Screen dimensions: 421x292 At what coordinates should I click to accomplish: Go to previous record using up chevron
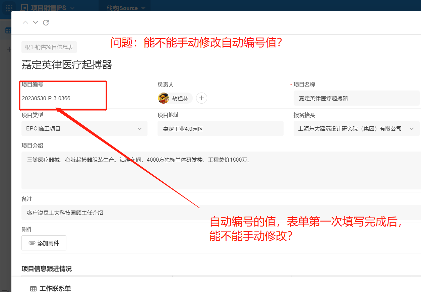point(25,22)
